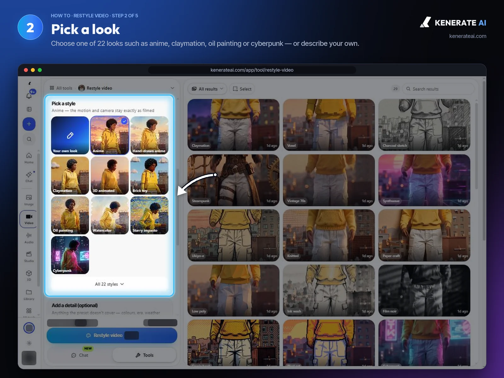Select the Hand-drawn anime style
Image resolution: width=504 pixels, height=378 pixels.
[x=149, y=135]
